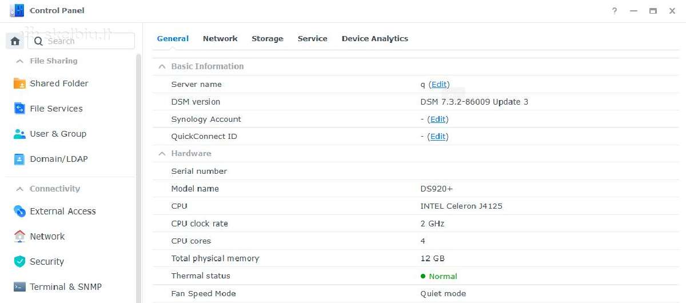Maximize the Control Panel window
The height and width of the screenshot is (303, 686).
click(x=653, y=11)
